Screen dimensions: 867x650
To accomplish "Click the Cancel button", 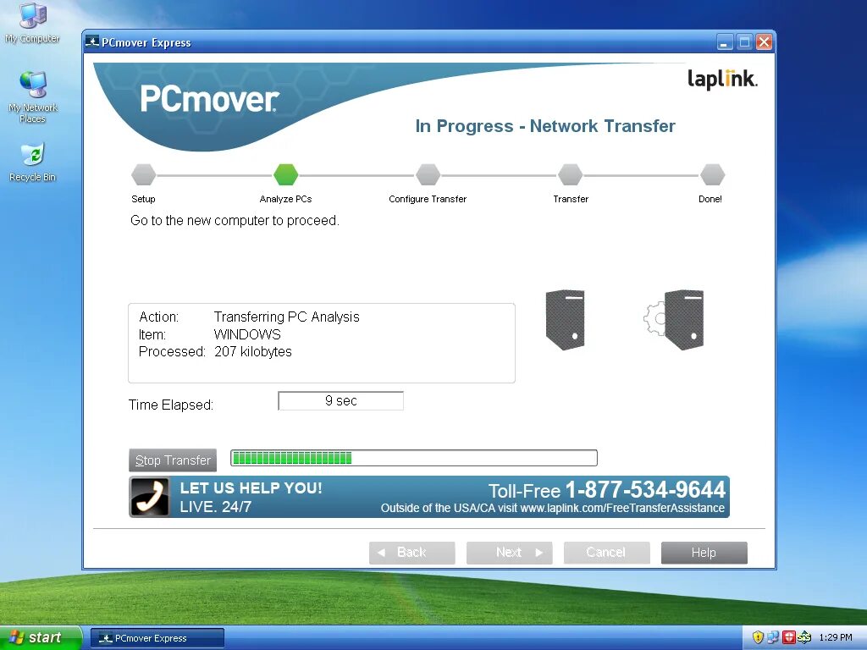I will tap(606, 552).
